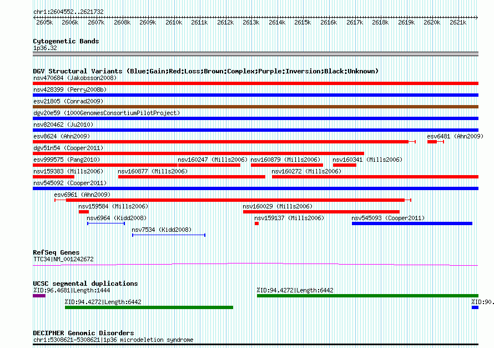Click the UCSC segmental duplications track title
The height and width of the screenshot is (348, 494).
tap(85, 284)
